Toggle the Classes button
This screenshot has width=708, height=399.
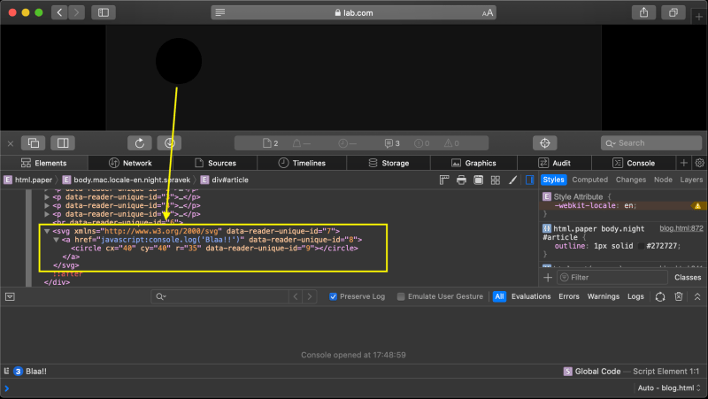[x=688, y=278]
